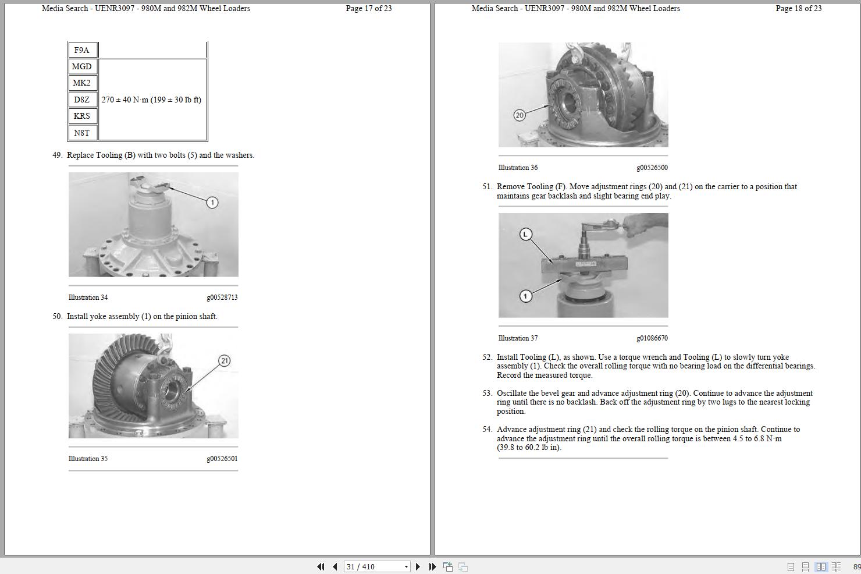Click Illustration 34 yoke assembly photo
The width and height of the screenshot is (861, 574).
(x=153, y=224)
